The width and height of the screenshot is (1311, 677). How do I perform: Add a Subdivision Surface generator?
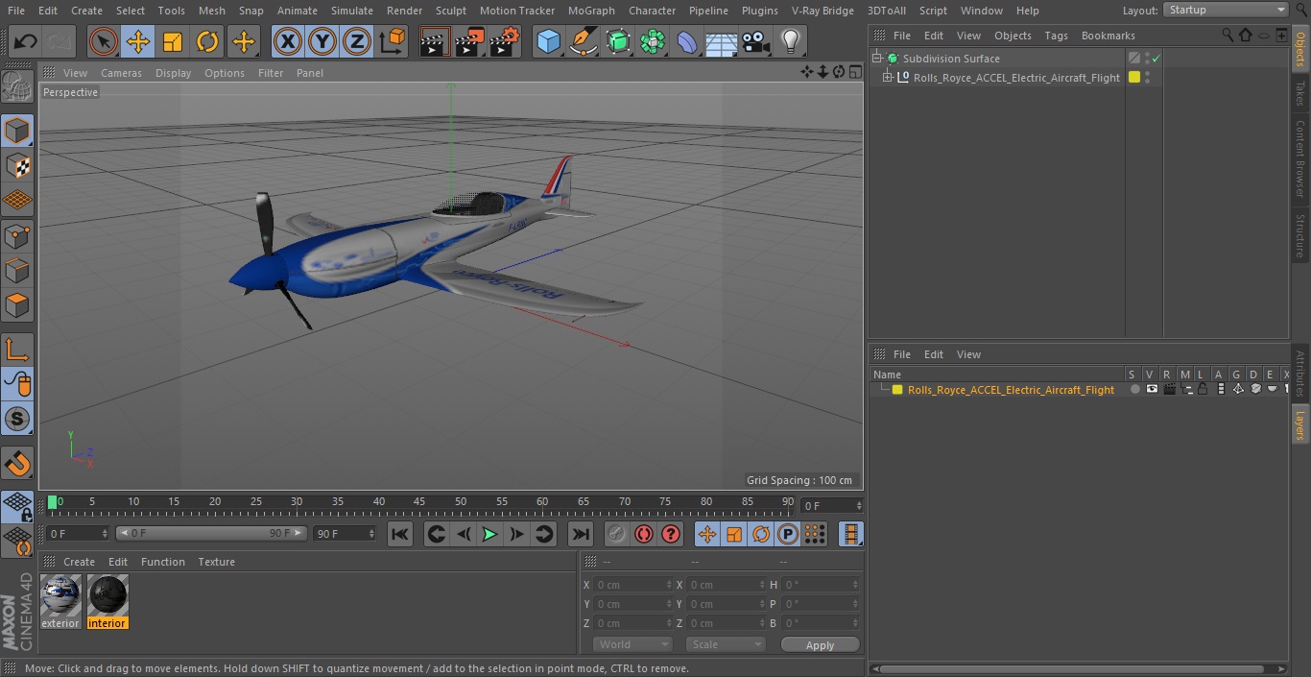click(x=618, y=41)
